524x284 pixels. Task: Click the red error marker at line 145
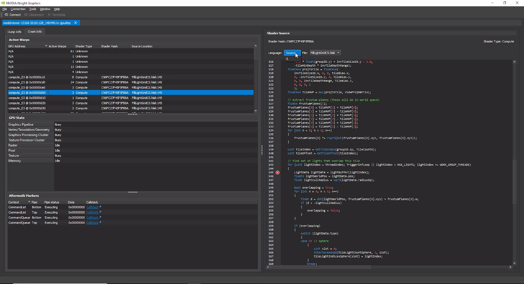tap(277, 172)
